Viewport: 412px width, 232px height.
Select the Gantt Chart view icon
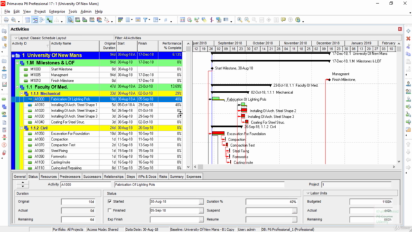point(35,20)
